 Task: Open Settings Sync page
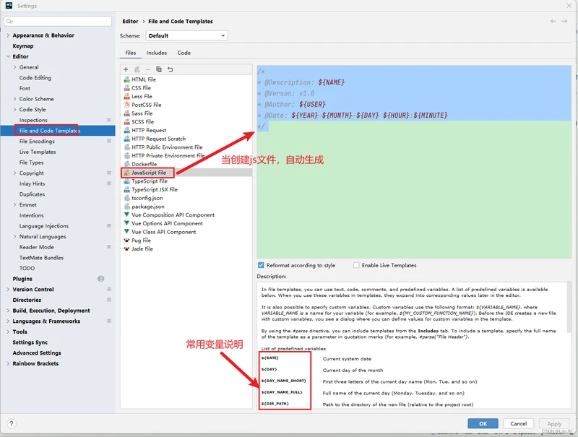coord(30,342)
